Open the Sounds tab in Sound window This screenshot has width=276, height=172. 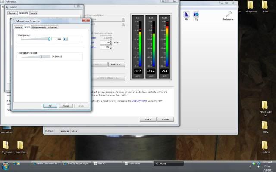(x=34, y=13)
